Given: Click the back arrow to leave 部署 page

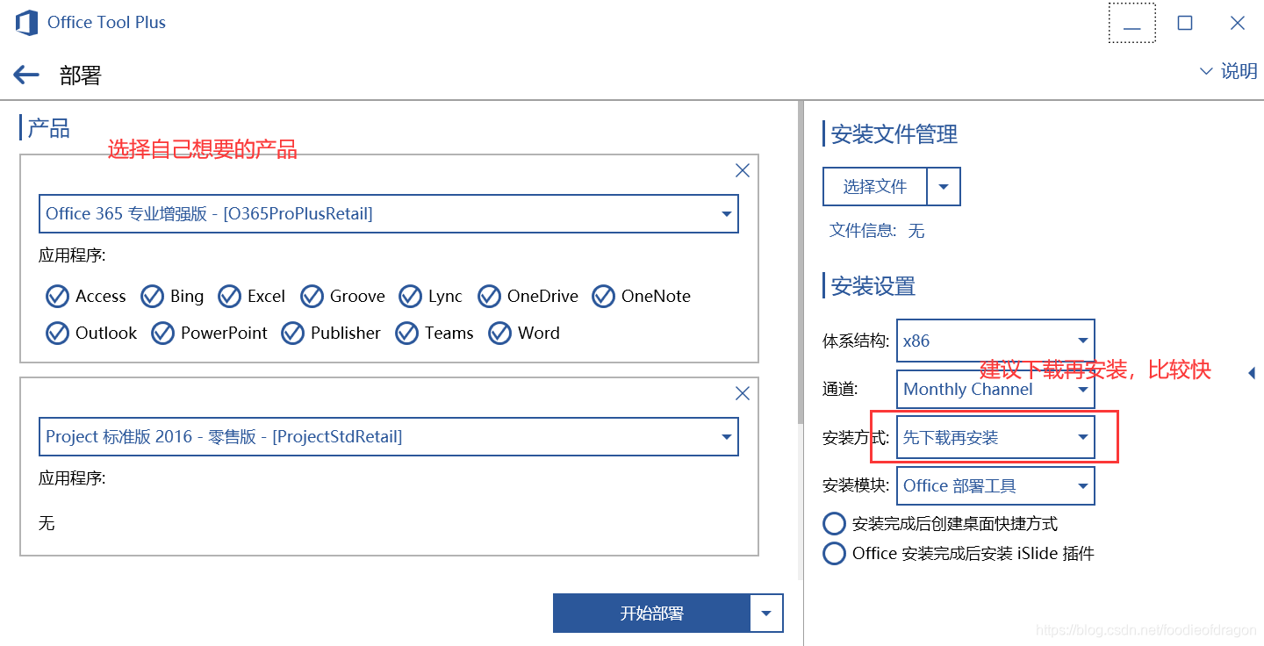Looking at the screenshot, I should click(x=25, y=74).
